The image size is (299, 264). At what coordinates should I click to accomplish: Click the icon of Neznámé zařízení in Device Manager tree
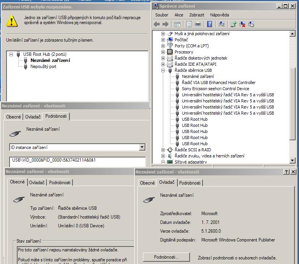tap(177, 76)
